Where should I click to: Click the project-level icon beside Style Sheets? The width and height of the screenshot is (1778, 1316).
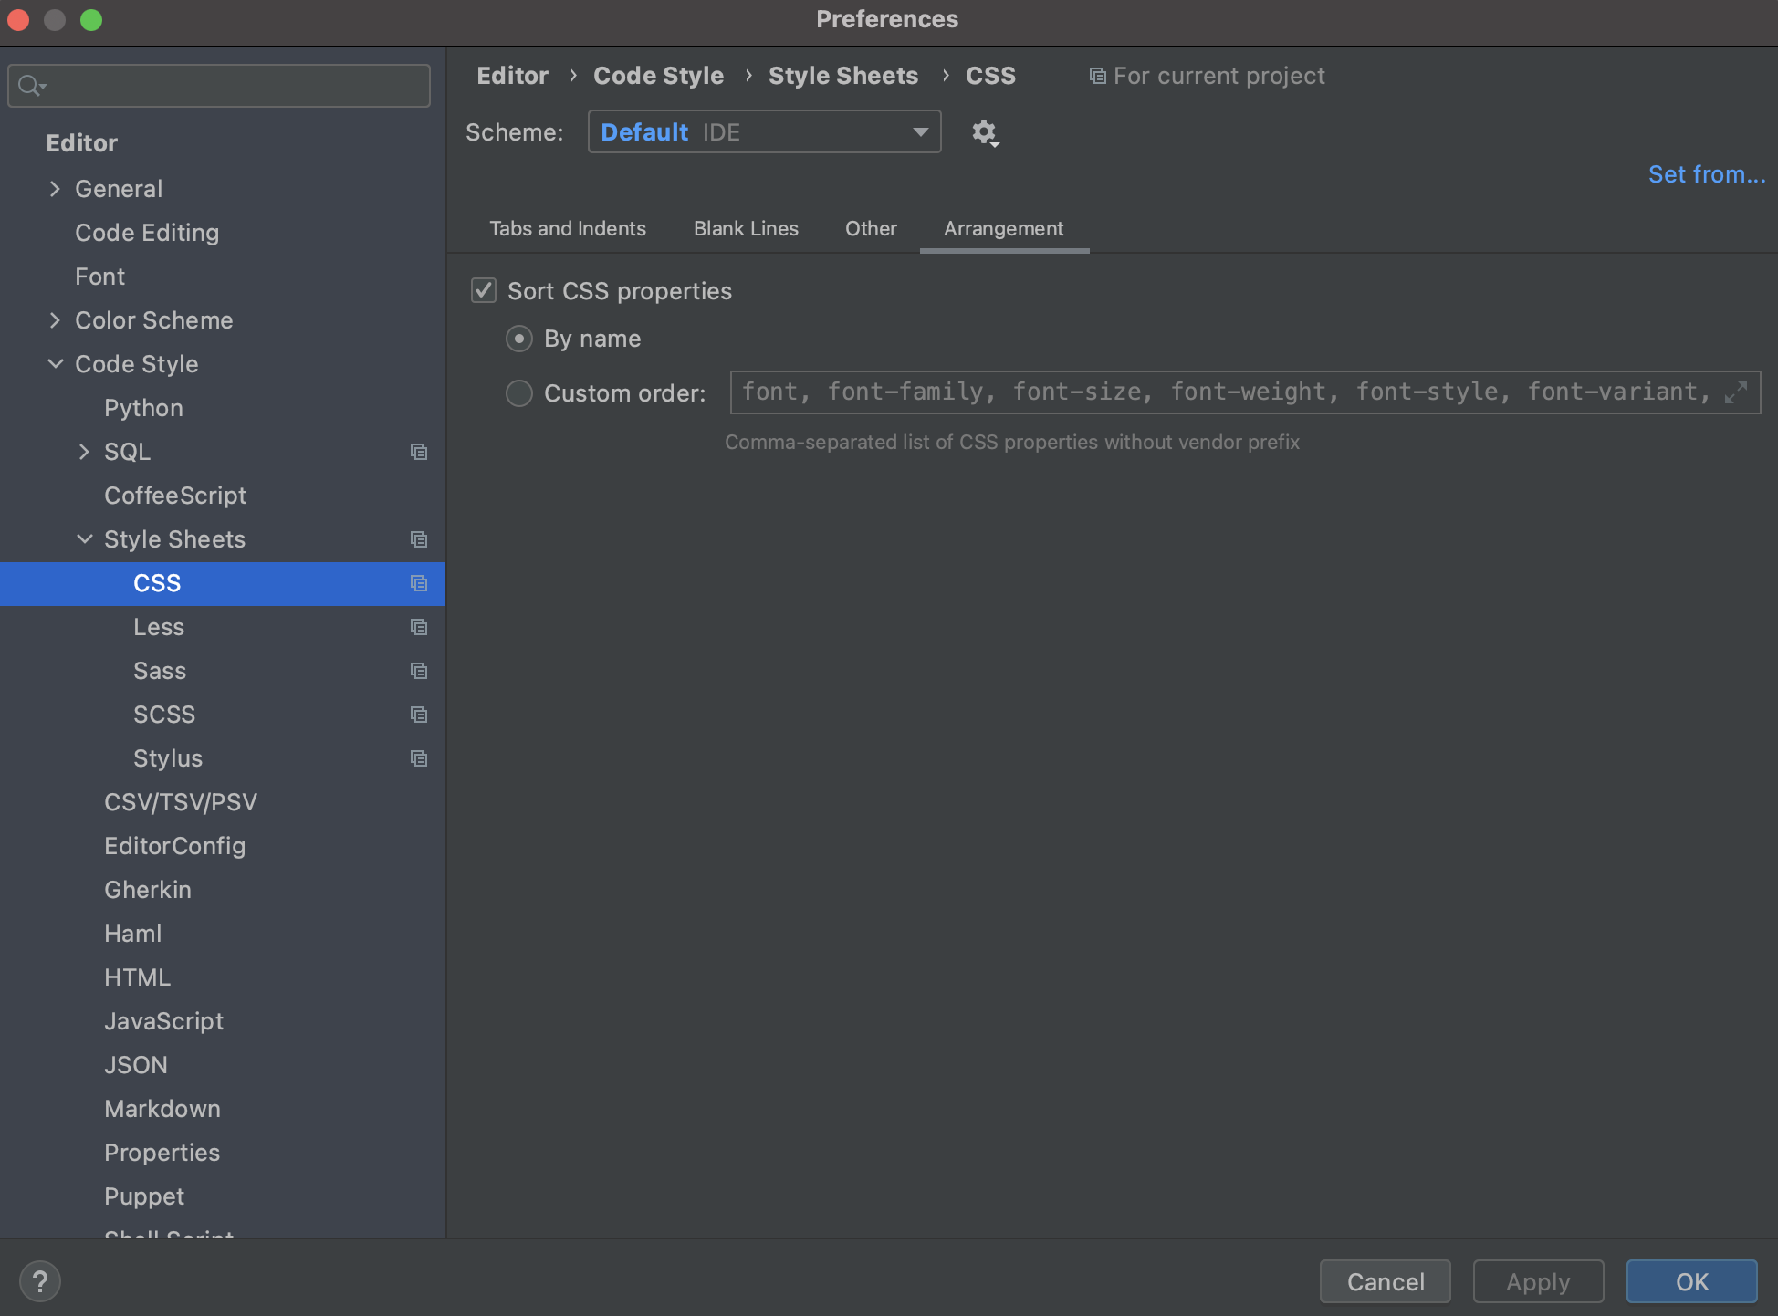click(419, 539)
